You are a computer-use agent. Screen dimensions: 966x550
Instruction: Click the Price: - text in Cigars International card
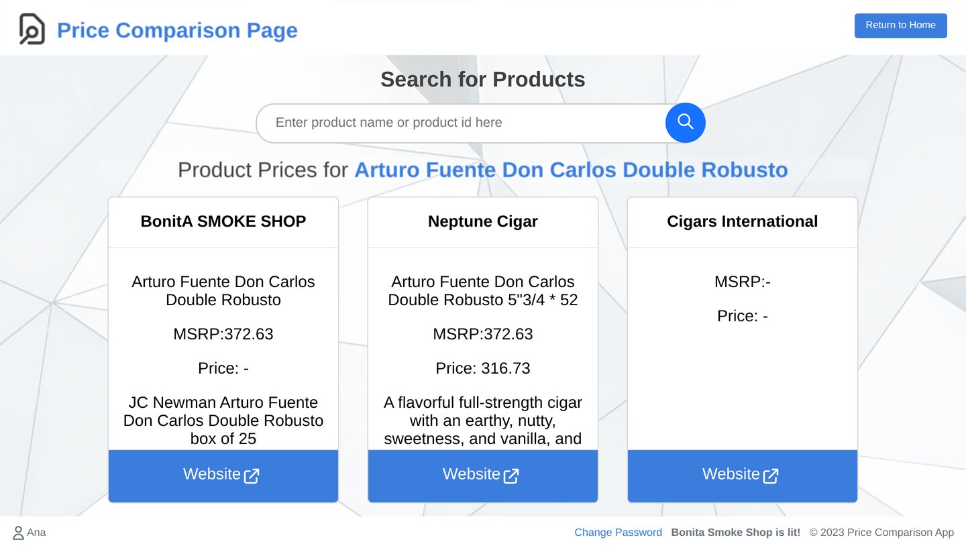(743, 316)
